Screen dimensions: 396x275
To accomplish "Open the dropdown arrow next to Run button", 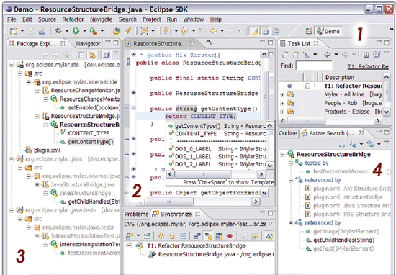I will [84, 31].
